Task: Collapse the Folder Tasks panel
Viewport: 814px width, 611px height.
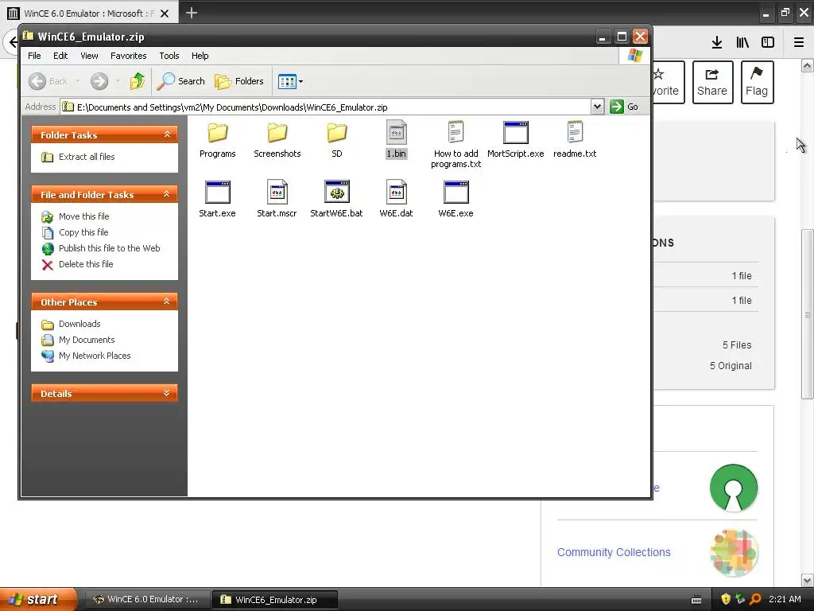Action: pyautogui.click(x=167, y=134)
